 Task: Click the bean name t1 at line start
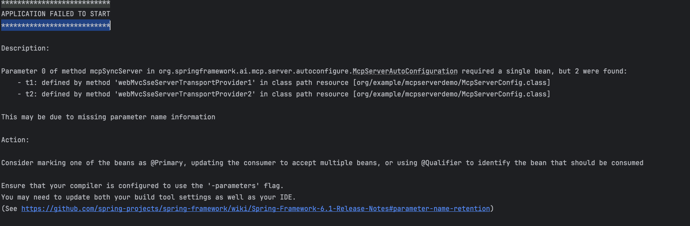point(30,83)
